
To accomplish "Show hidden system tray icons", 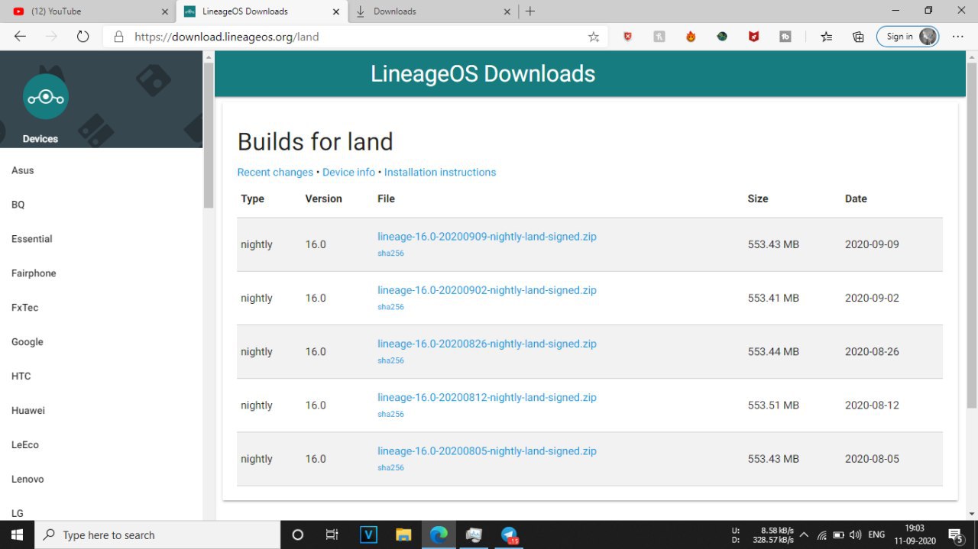I will (x=804, y=534).
